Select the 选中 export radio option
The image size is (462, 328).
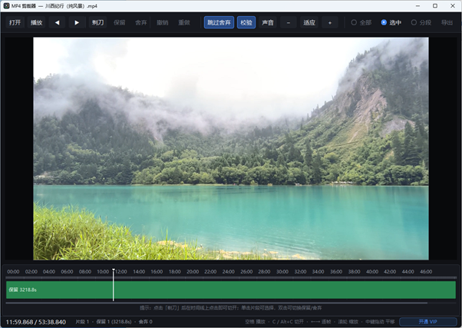click(391, 22)
